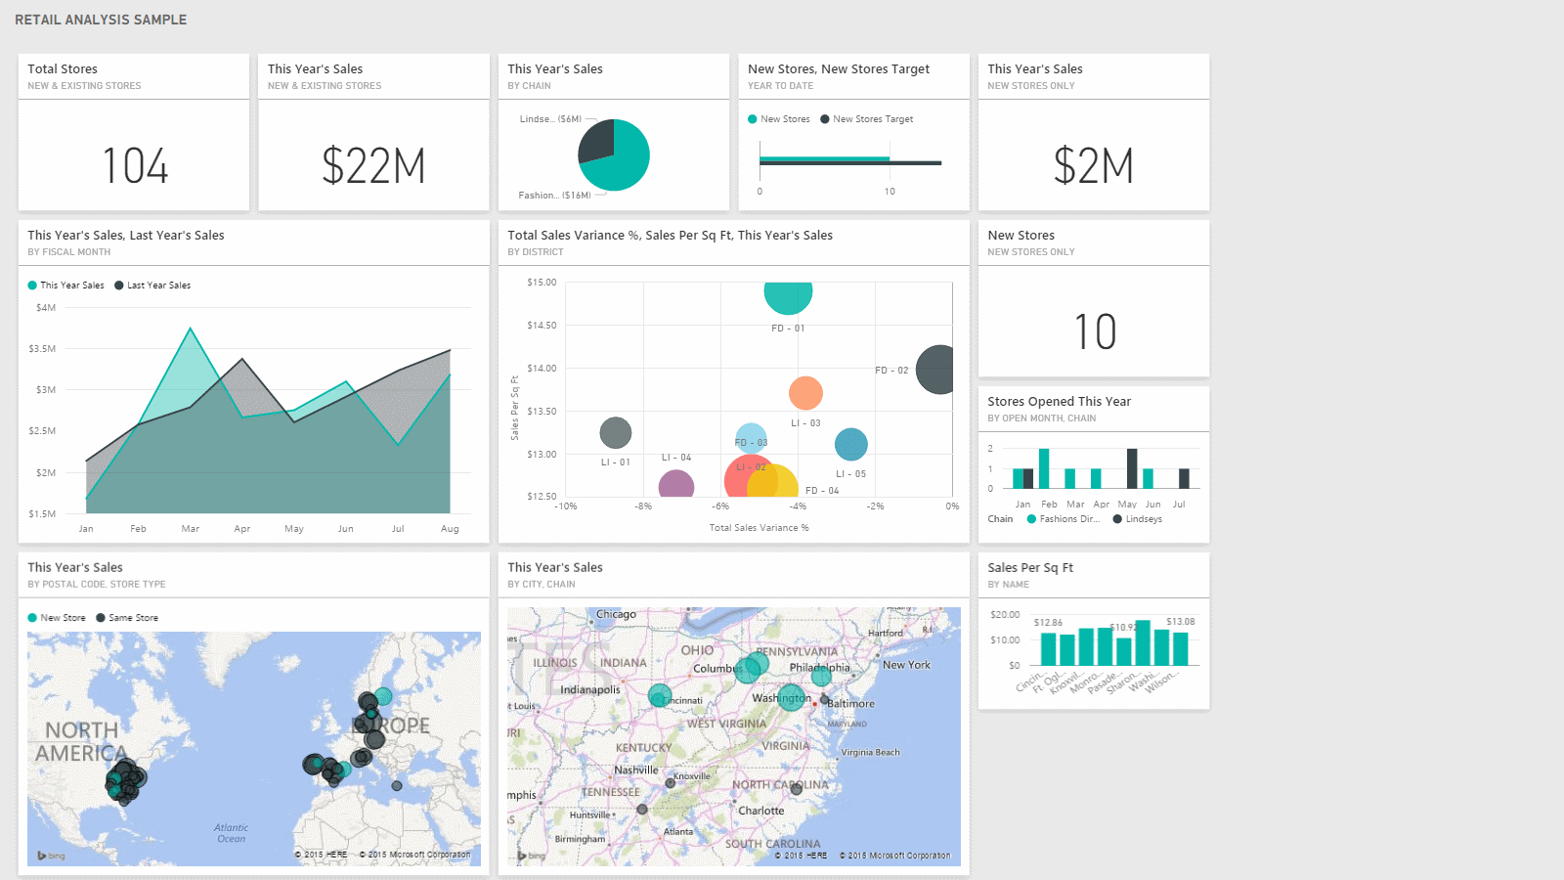Click the New Store map legend dot
The width and height of the screenshot is (1564, 880).
click(x=32, y=618)
